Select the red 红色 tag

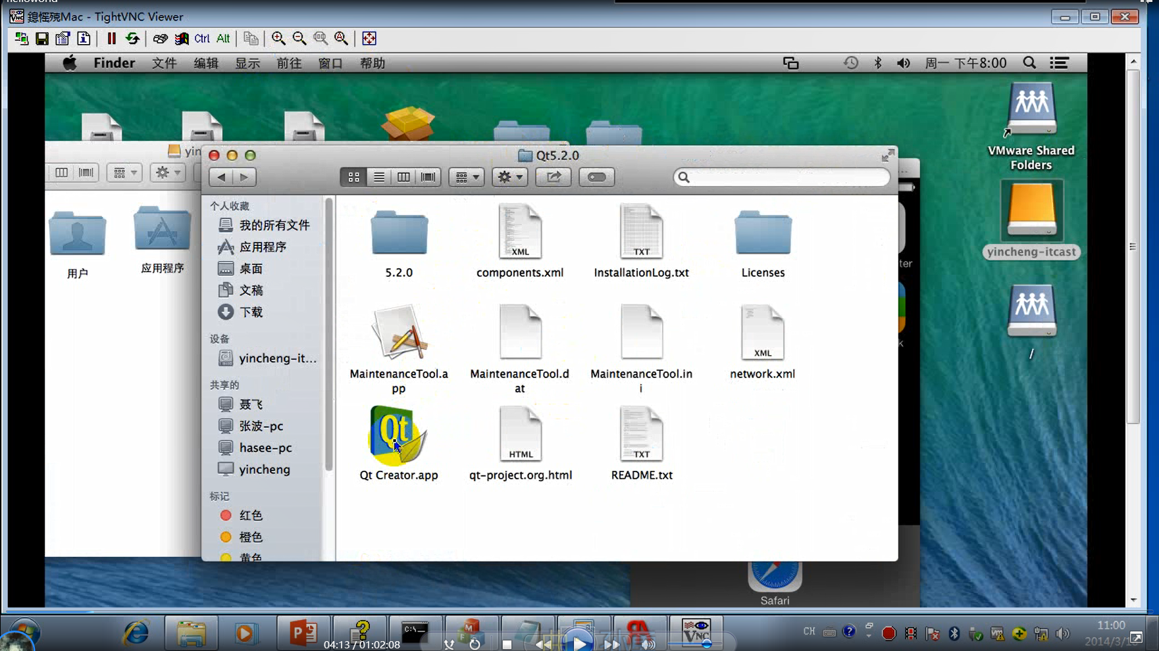241,515
